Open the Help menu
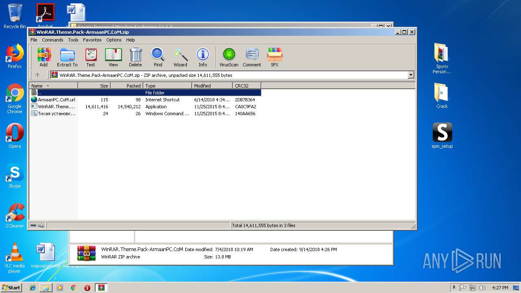Viewport: 521px width, 293px height. [x=130, y=40]
